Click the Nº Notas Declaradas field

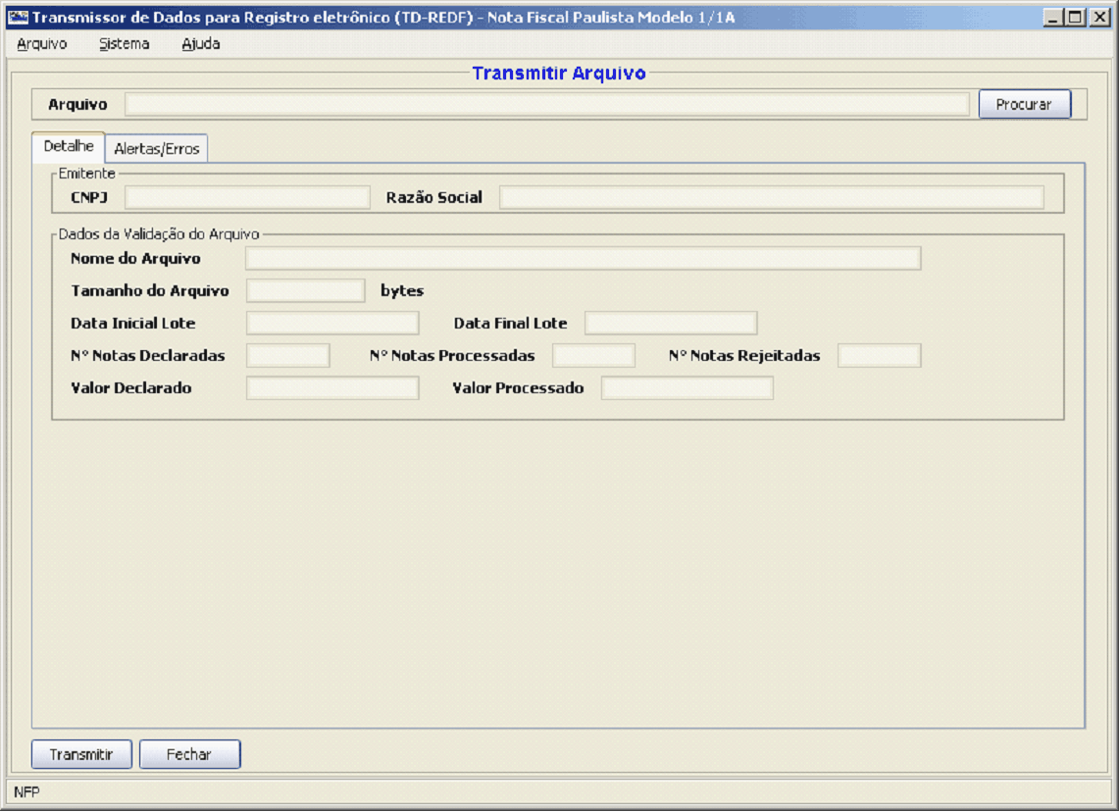(x=287, y=355)
